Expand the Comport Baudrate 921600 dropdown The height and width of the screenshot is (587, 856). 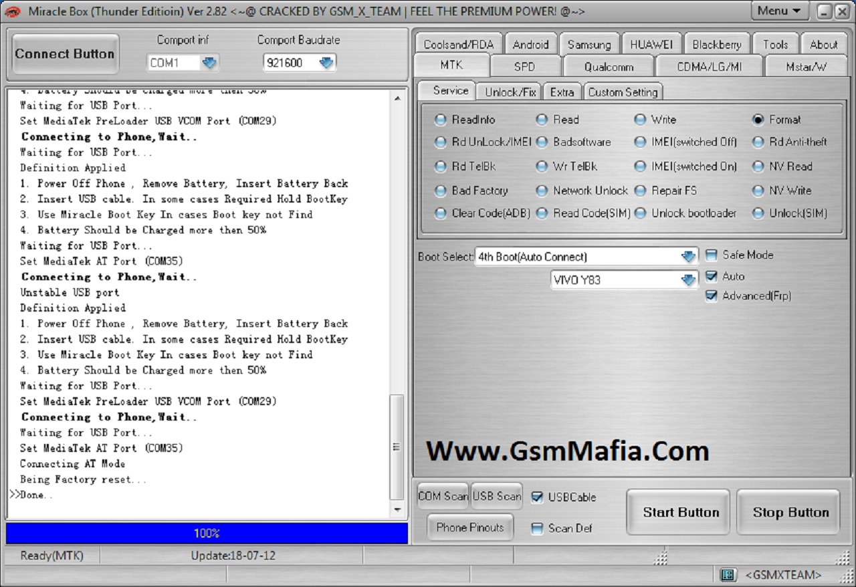(326, 63)
